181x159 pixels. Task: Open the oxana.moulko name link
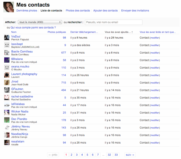tap(20, 66)
